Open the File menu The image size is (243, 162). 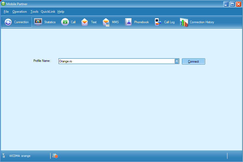(6, 12)
